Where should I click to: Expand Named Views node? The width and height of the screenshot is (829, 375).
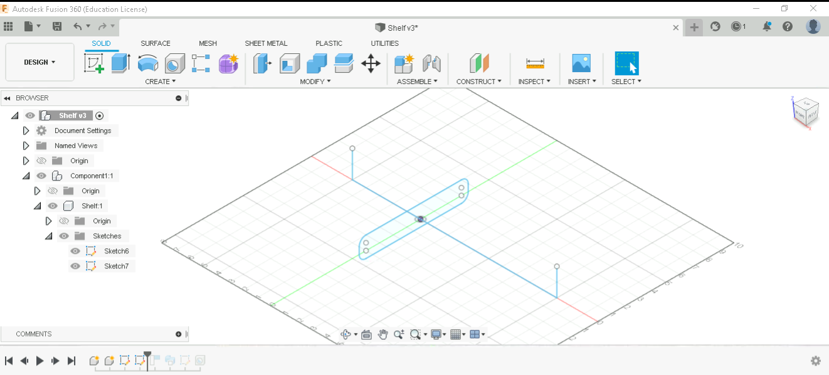coord(26,145)
